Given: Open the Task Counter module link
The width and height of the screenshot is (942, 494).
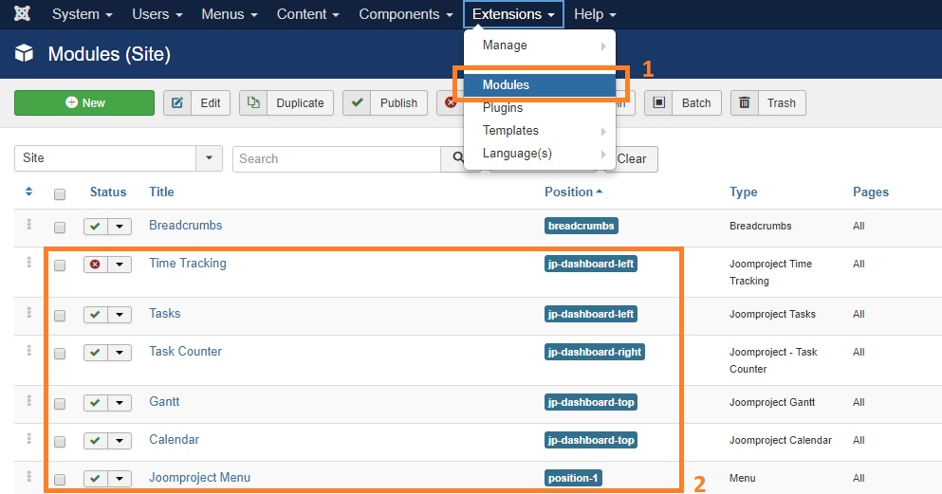Looking at the screenshot, I should (185, 351).
